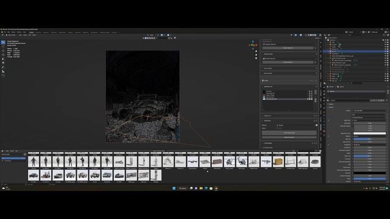Select the 3D Cursor tool
Image resolution: width=390 pixels, height=219 pixels.
pos(3,46)
